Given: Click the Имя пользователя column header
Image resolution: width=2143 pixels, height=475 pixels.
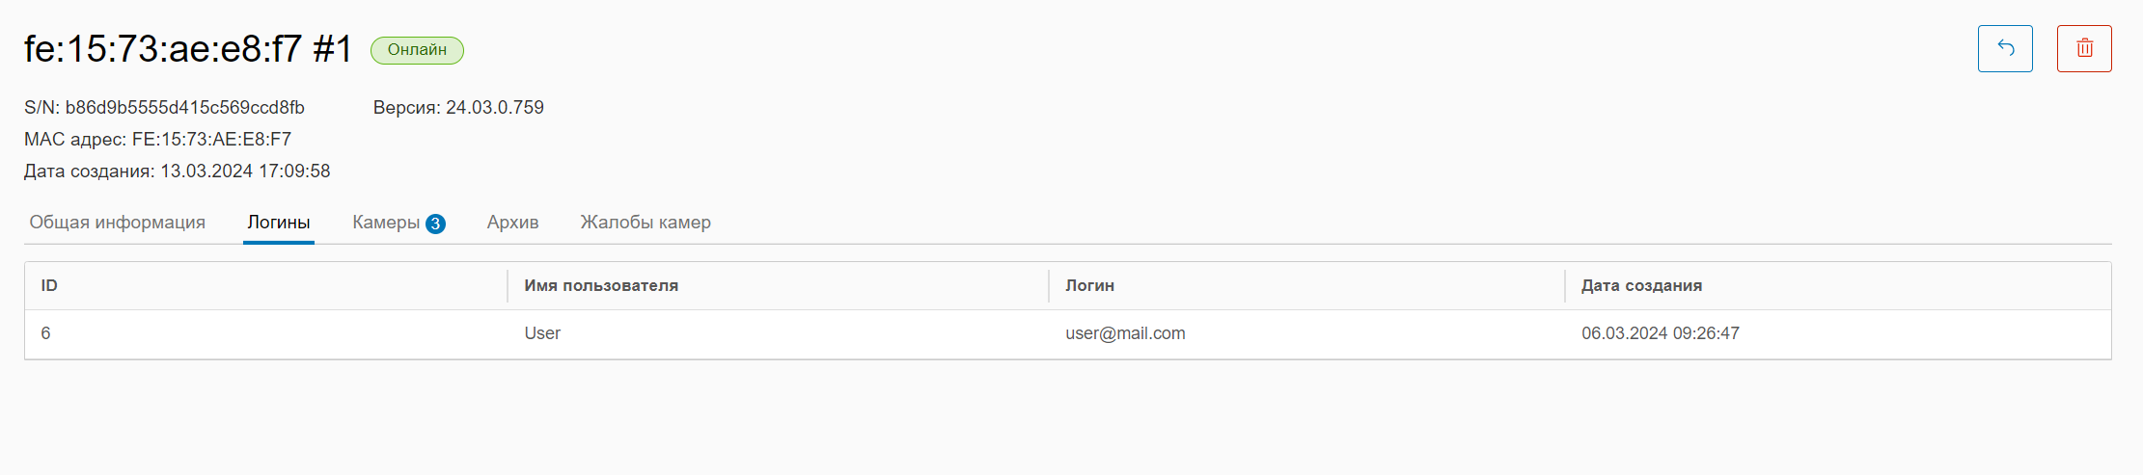Looking at the screenshot, I should click(x=601, y=286).
